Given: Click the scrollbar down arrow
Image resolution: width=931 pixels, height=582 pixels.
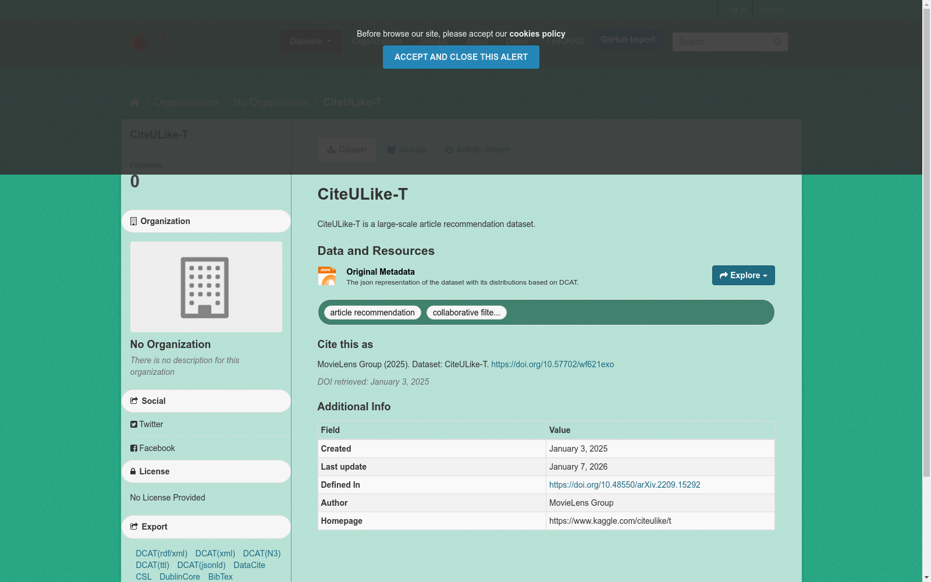Looking at the screenshot, I should (x=926, y=577).
